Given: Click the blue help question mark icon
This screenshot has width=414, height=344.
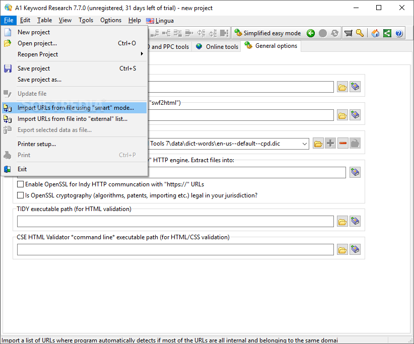Looking at the screenshot, I should point(399,33).
